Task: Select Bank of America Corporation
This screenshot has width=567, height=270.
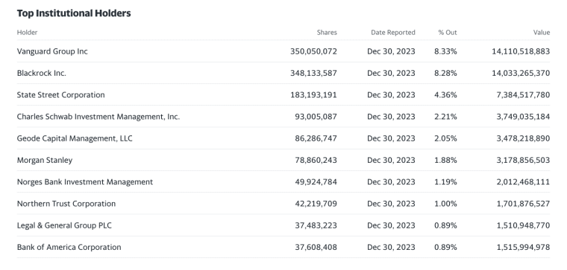Action: click(x=69, y=247)
